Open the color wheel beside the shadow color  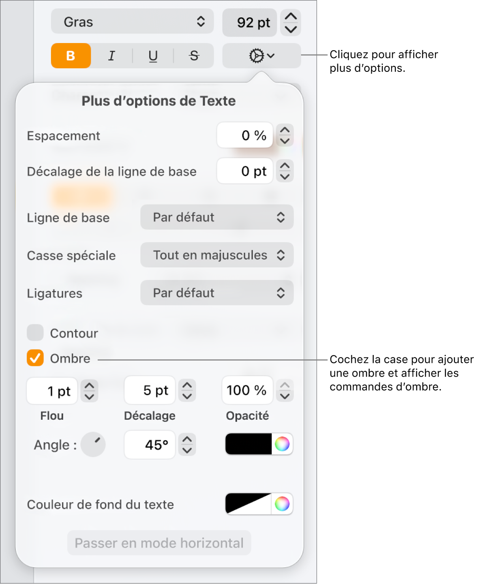point(283,445)
